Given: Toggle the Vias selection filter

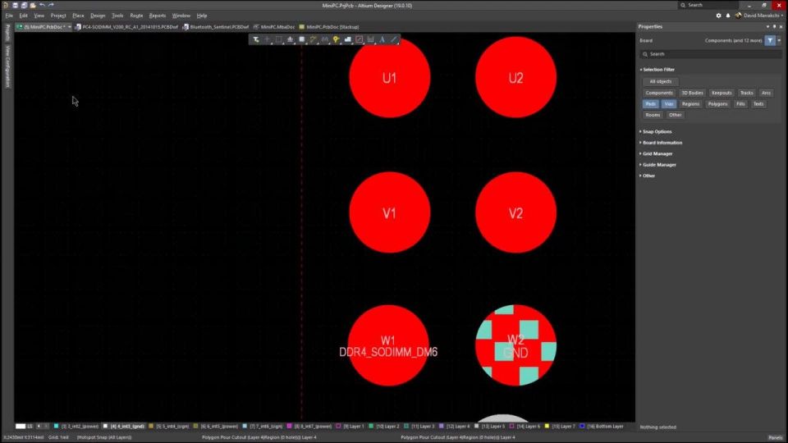Looking at the screenshot, I should [668, 104].
